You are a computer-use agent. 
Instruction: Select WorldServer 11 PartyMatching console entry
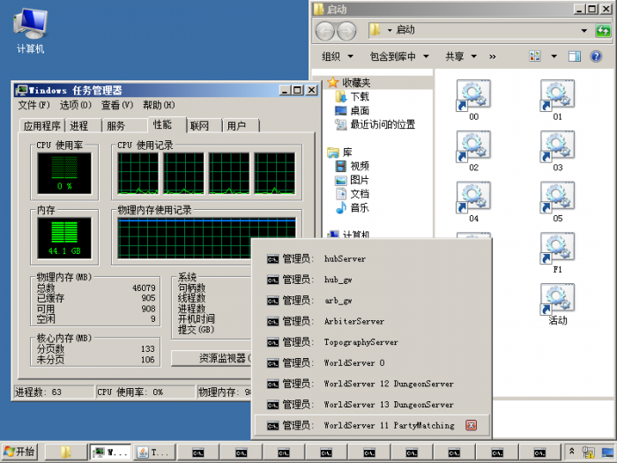372,425
